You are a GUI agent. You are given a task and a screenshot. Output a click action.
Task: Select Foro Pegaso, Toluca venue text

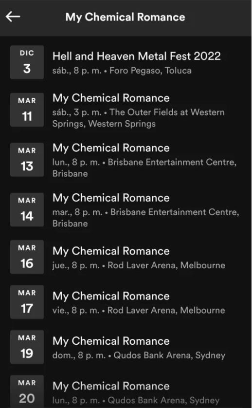[x=150, y=71]
